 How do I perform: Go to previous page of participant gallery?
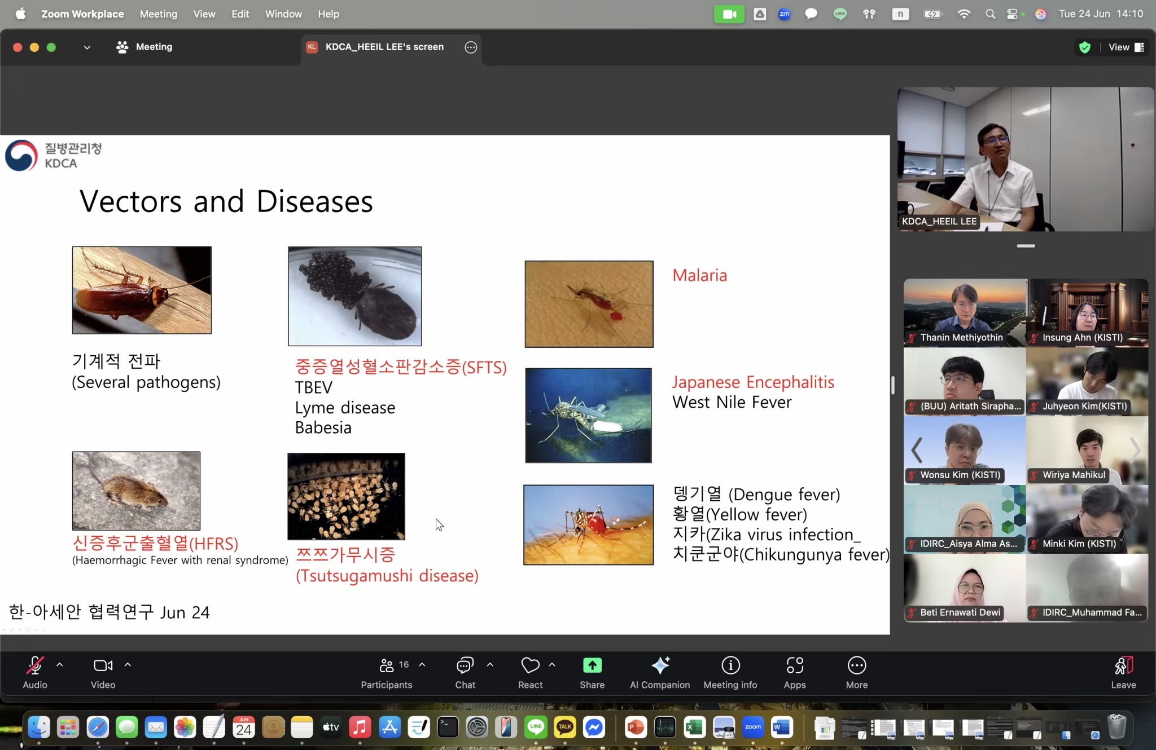(917, 449)
